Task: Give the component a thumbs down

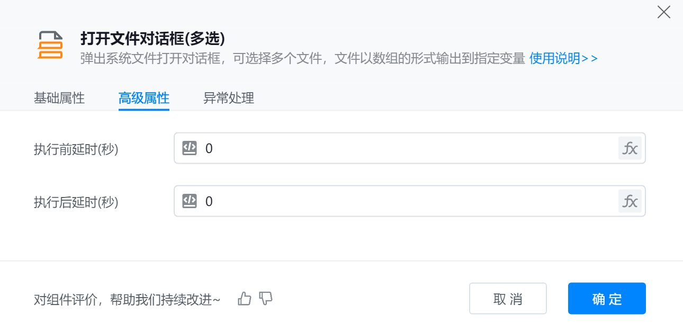Action: [x=266, y=299]
